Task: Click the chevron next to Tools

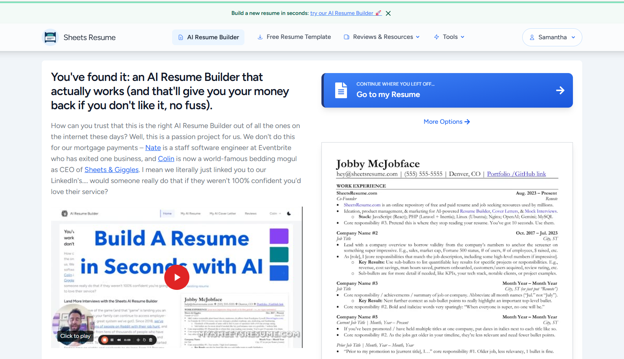Action: tap(462, 37)
